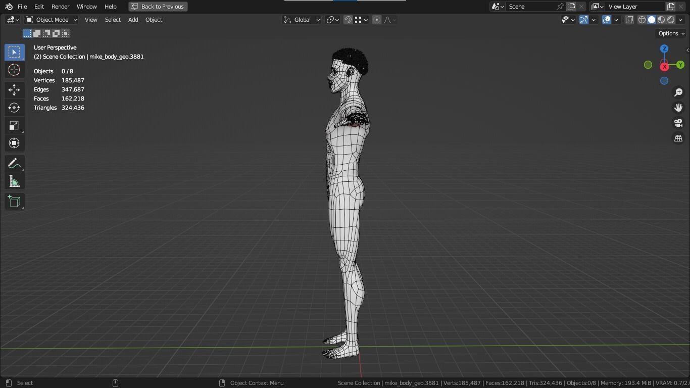Choose the Rotate tool

pos(14,108)
